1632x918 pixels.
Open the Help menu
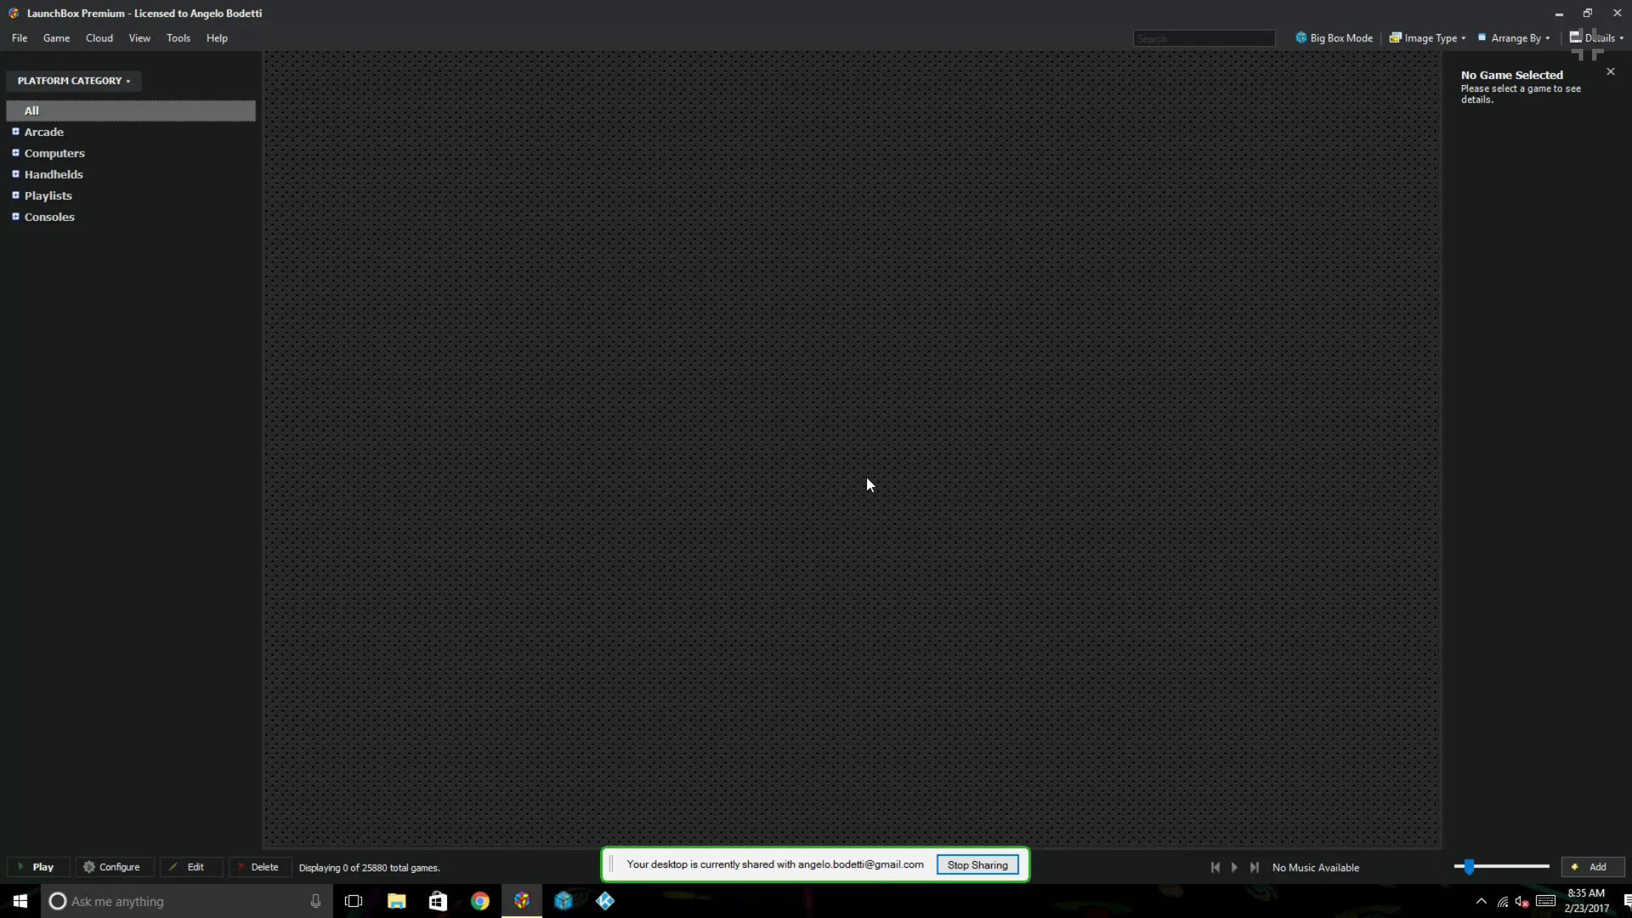coord(217,38)
